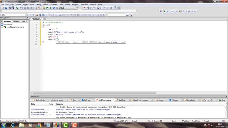Screen dimensions: 228x128
Task: Click the match case Aa icon
Action: [x=43, y=15]
